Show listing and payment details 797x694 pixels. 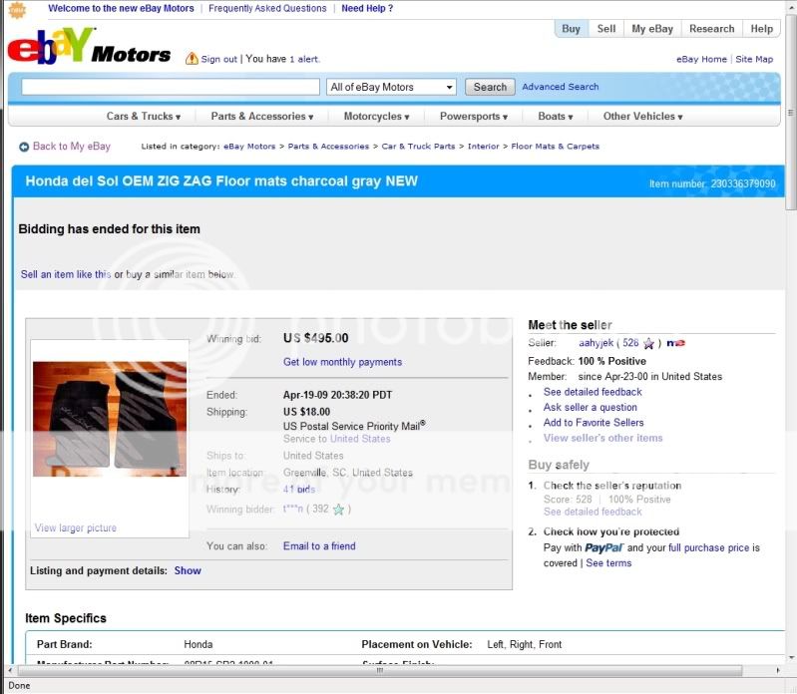(x=188, y=571)
